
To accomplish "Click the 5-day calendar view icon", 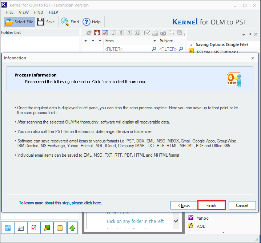I will pos(121,33).
